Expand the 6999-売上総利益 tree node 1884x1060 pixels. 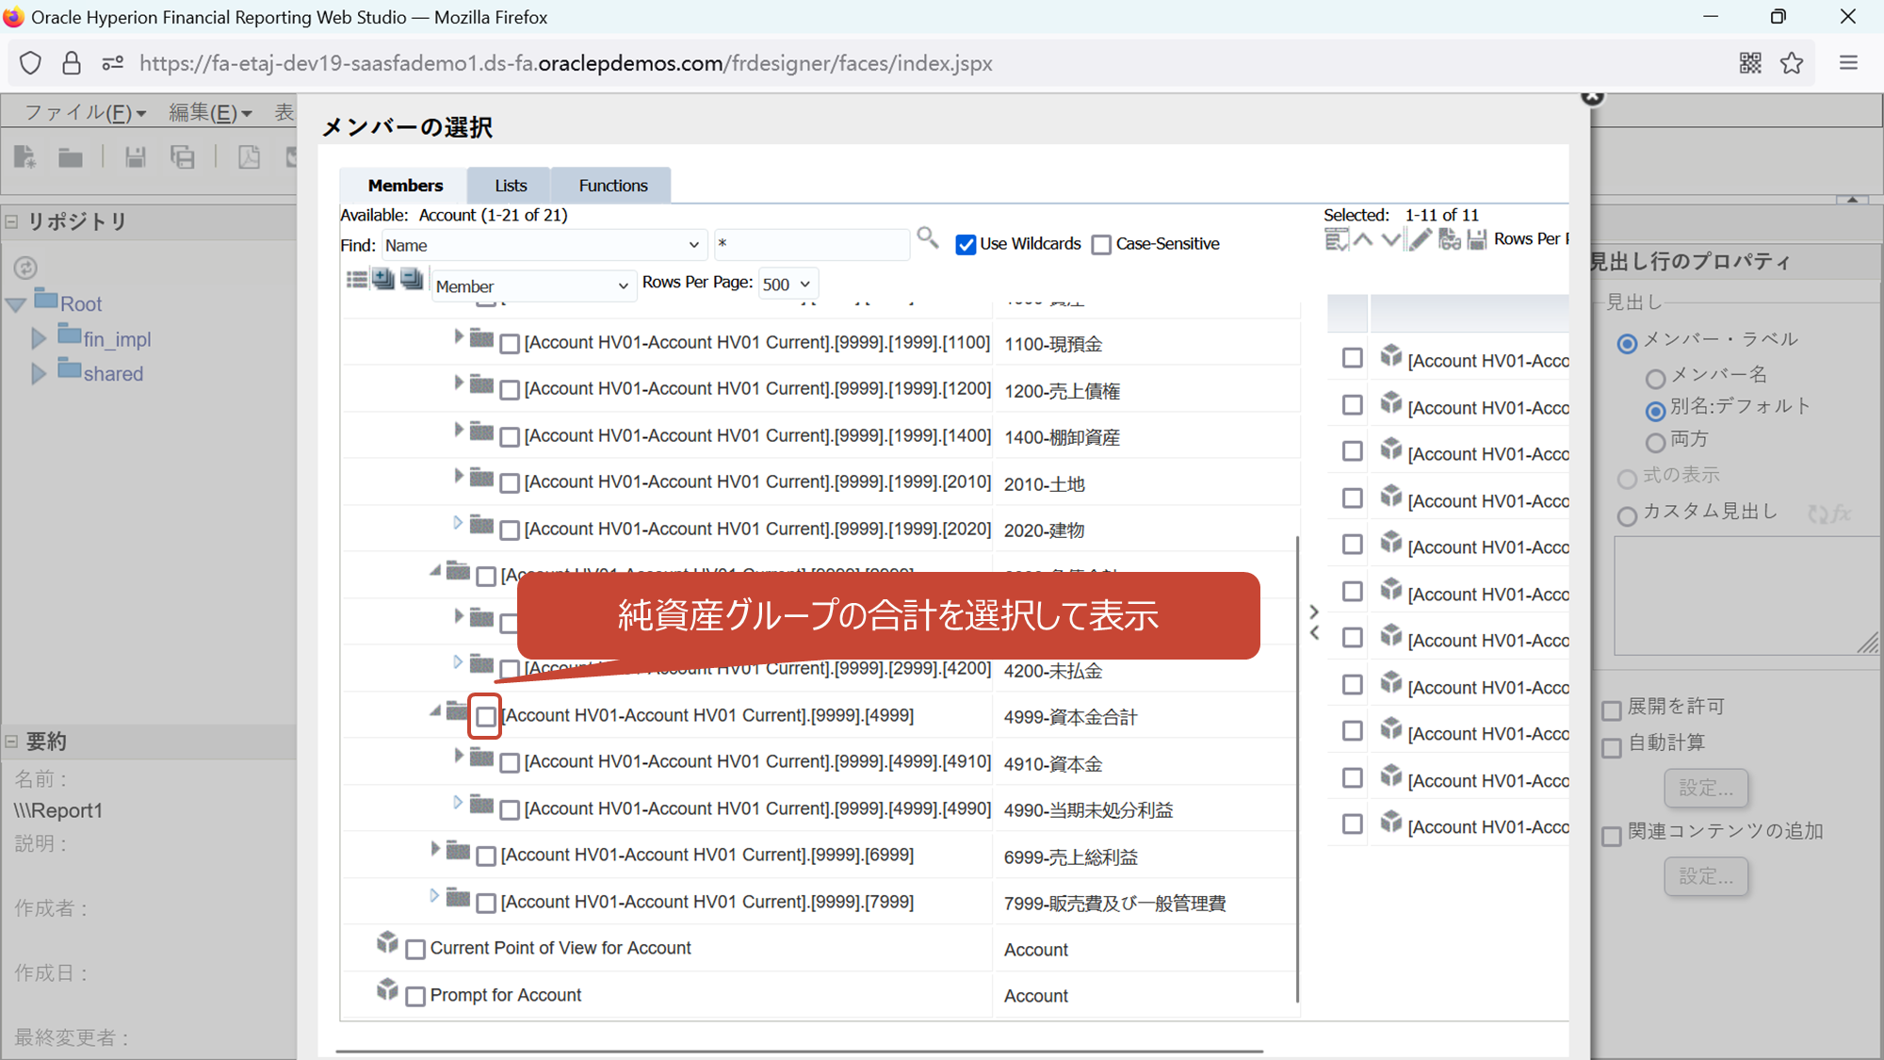click(435, 849)
